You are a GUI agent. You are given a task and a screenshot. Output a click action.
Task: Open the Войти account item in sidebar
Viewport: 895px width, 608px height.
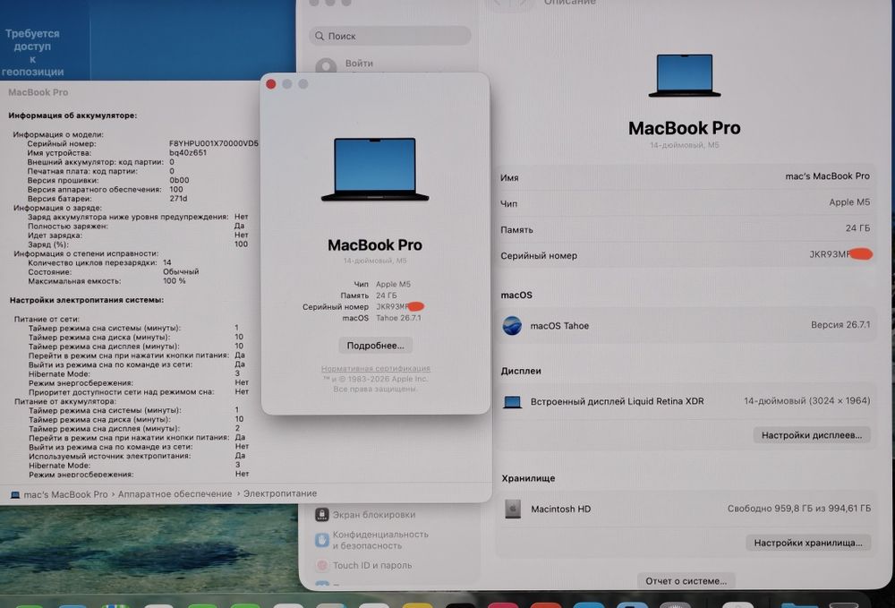click(359, 64)
